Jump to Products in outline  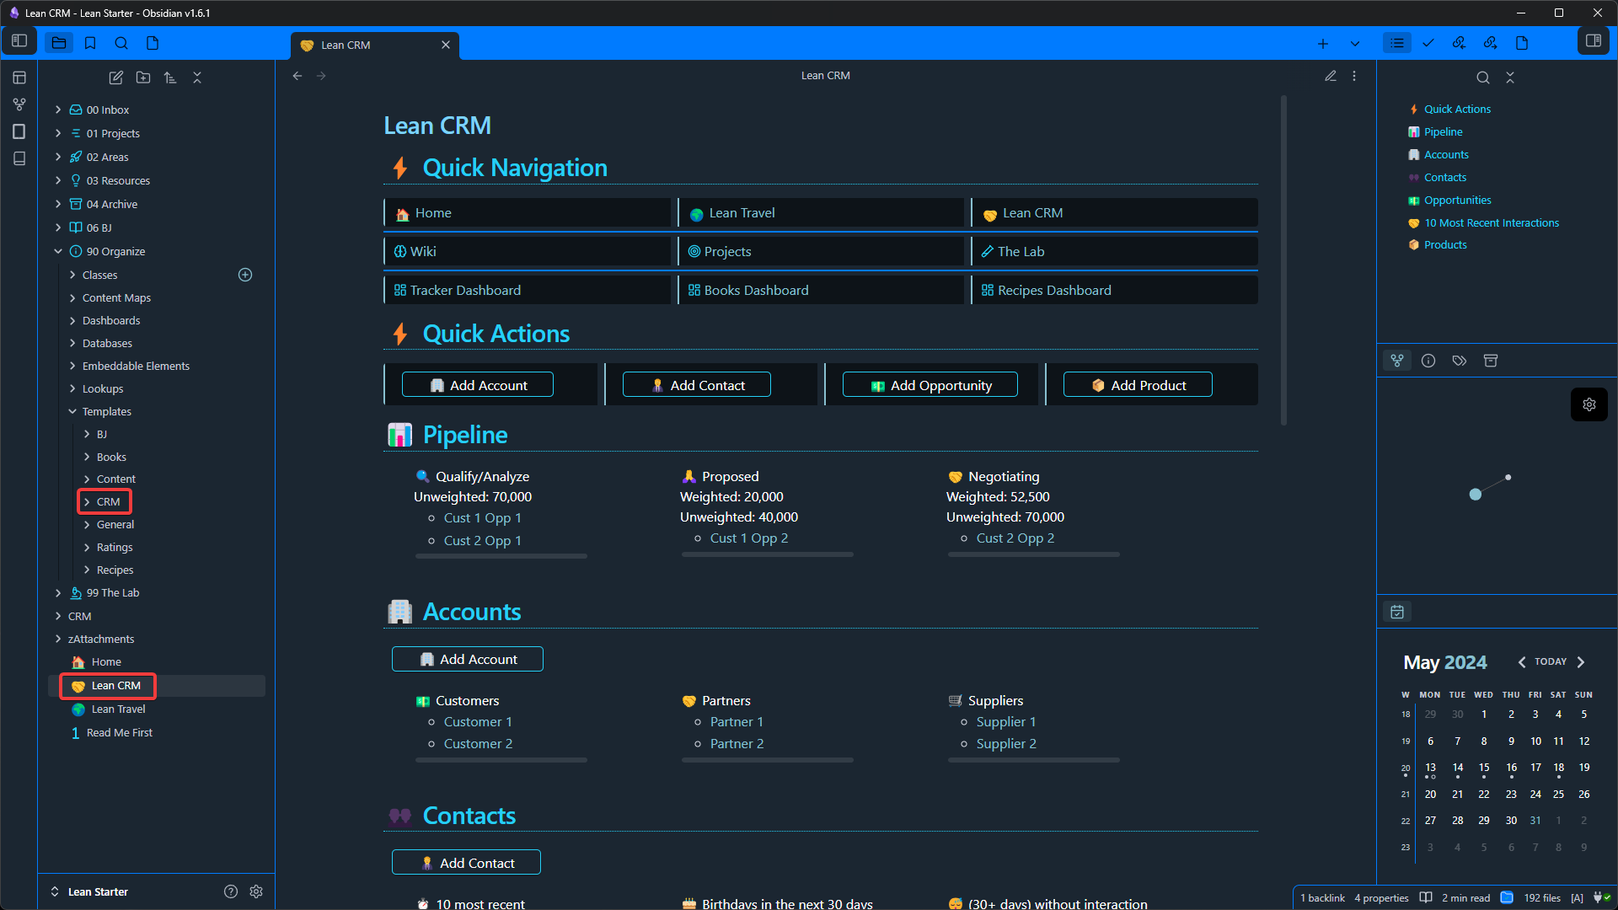tap(1444, 245)
